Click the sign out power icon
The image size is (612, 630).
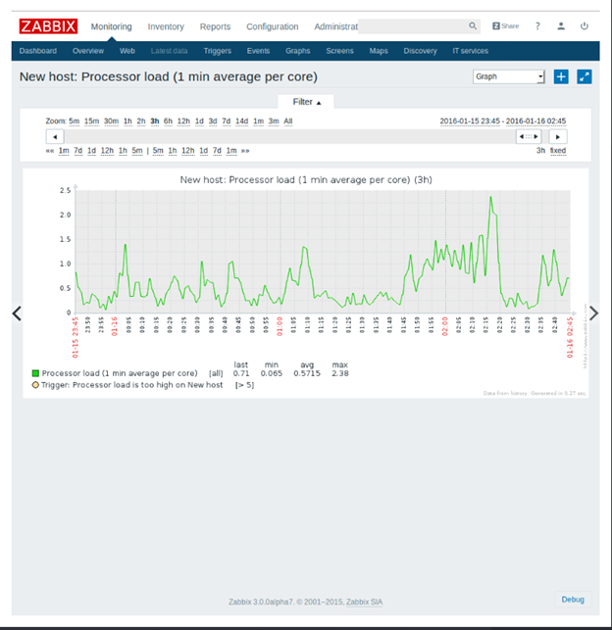coord(585,26)
